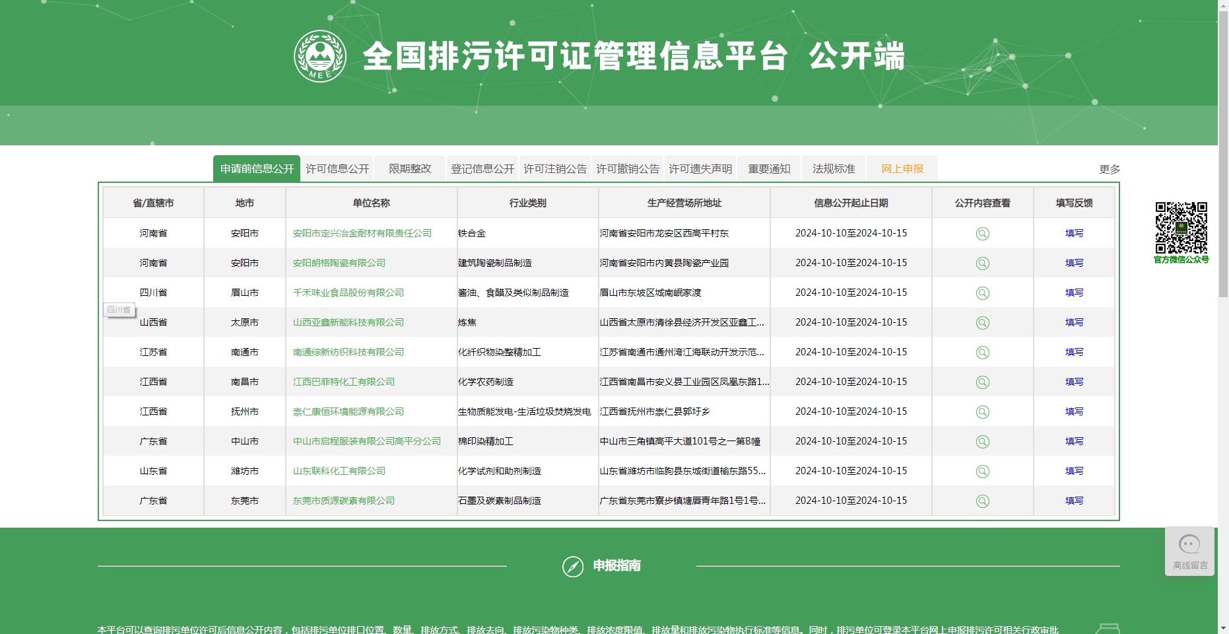The image size is (1229, 634).
Task: Click the 太原市 city cell
Action: (245, 322)
